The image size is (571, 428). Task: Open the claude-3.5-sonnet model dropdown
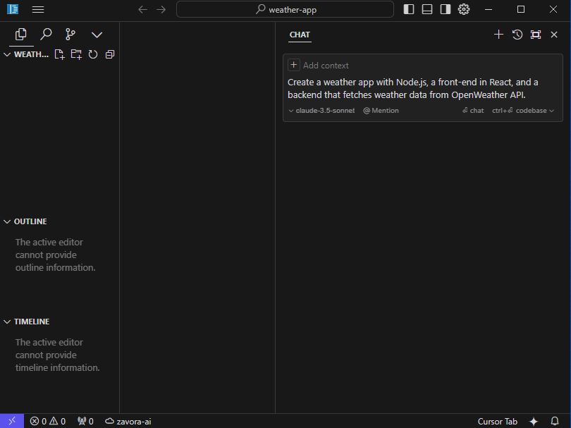(x=321, y=111)
